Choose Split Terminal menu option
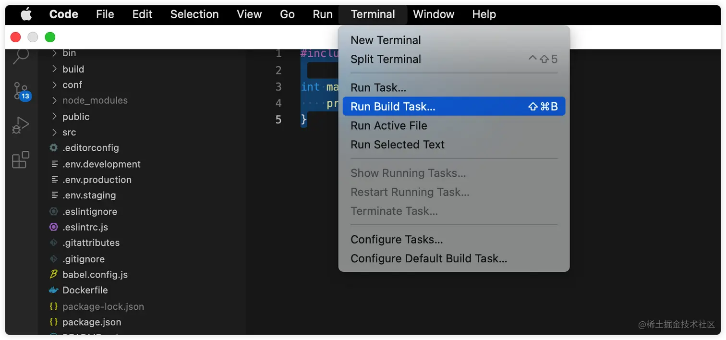Viewport: 726px width, 340px height. pyautogui.click(x=454, y=59)
